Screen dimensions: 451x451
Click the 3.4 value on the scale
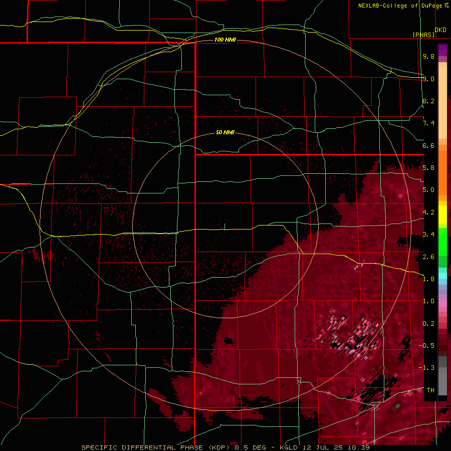click(428, 235)
